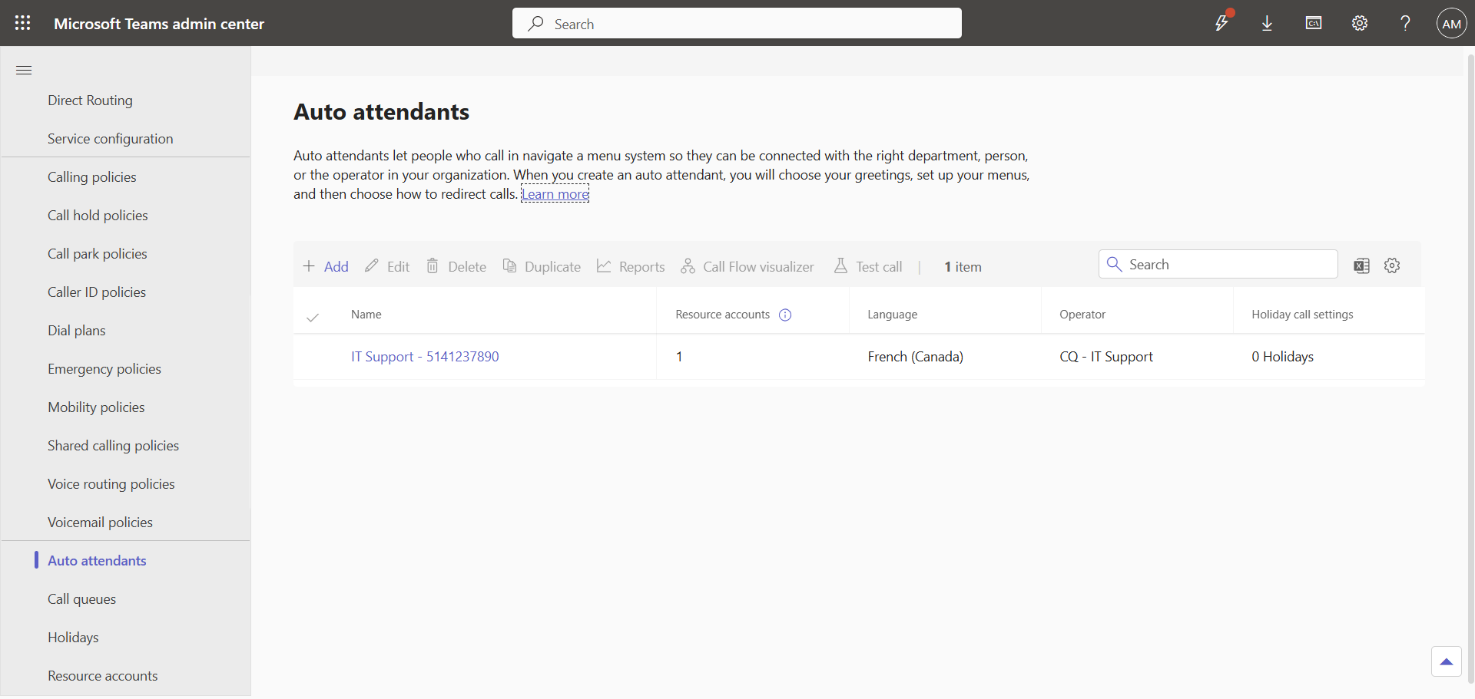Open the app launcher waffle icon
This screenshot has width=1475, height=699.
pos(23,23)
